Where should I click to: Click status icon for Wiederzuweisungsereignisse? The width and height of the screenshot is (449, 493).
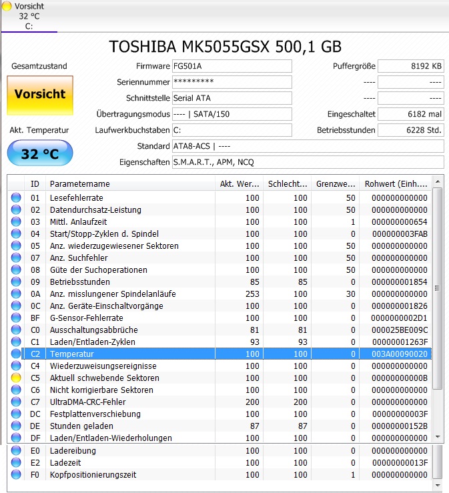coord(16,366)
